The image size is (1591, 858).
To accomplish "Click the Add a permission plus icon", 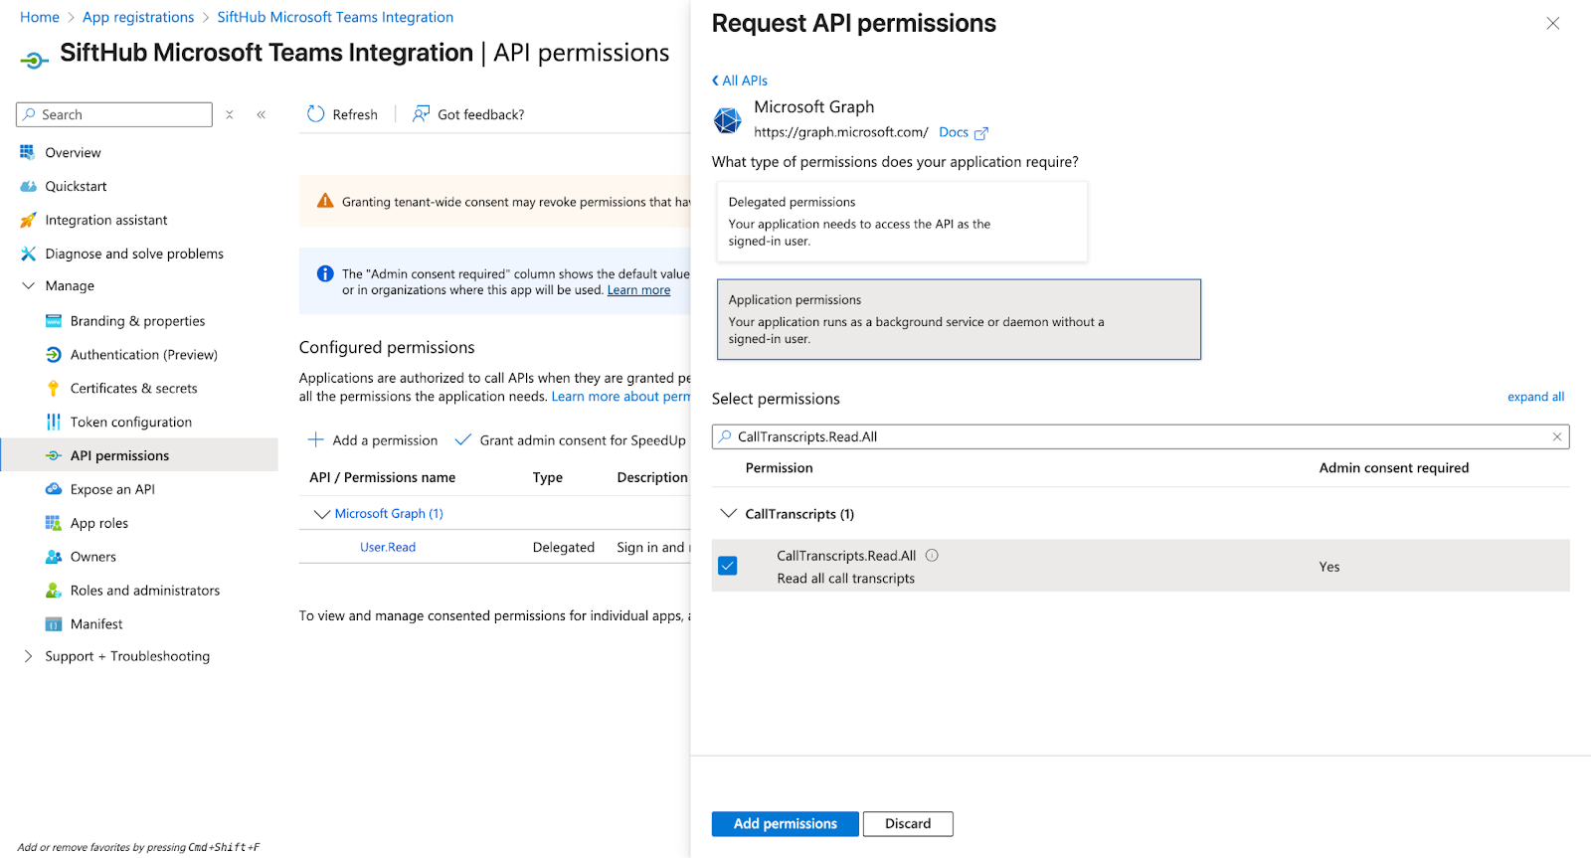I will 316,440.
